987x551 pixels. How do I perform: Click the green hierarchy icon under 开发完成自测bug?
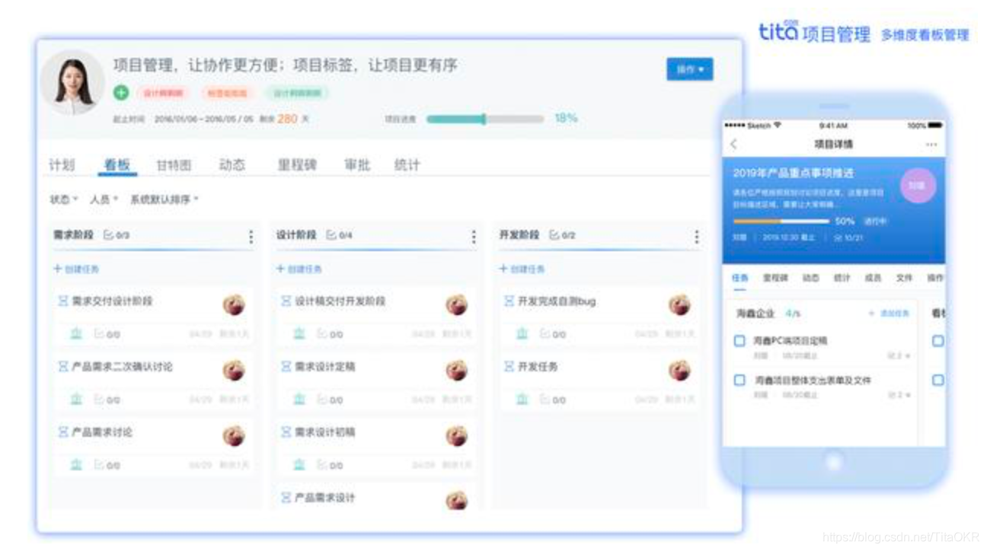(522, 333)
